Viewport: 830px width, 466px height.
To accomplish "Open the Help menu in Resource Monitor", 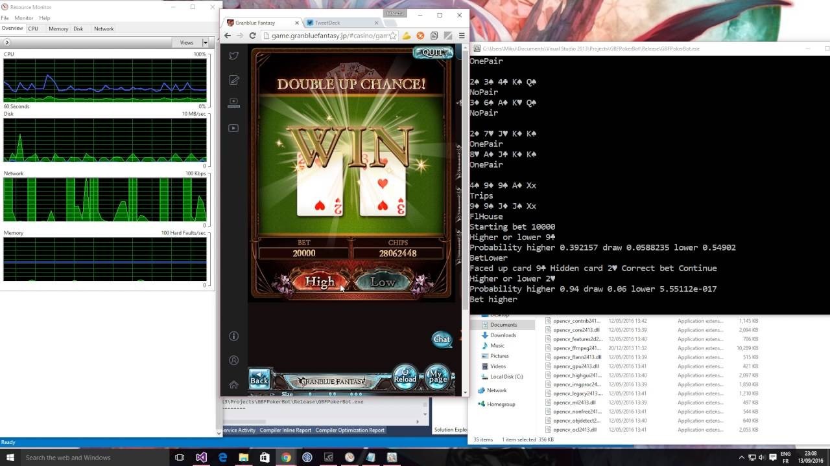I will point(45,18).
